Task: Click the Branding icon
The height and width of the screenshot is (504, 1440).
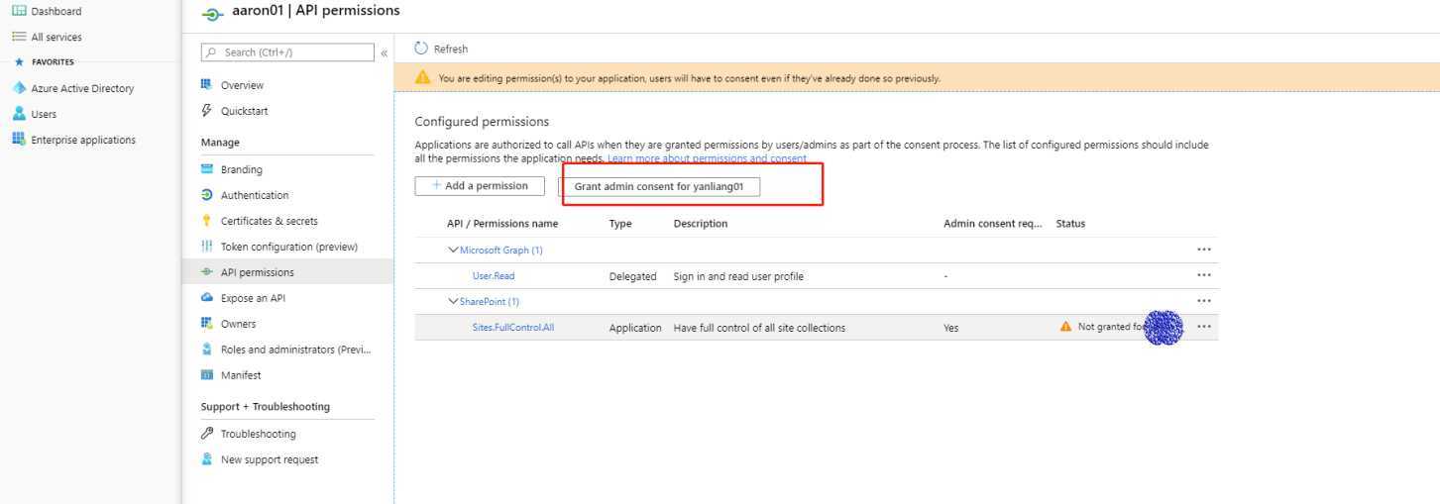Action: click(x=207, y=169)
